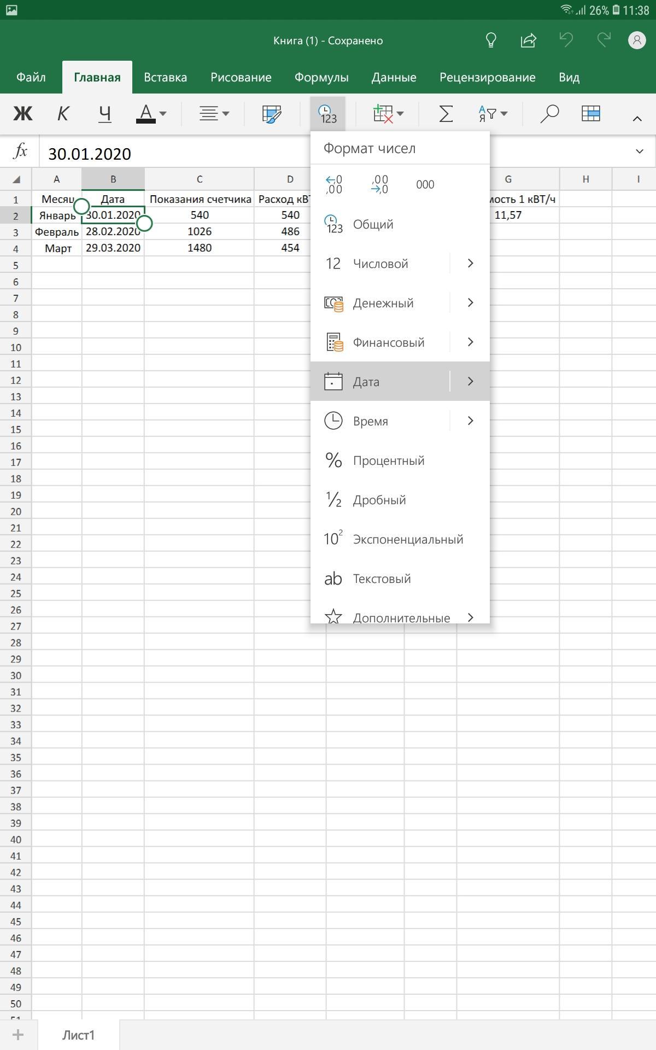Select column H header

coord(585,179)
